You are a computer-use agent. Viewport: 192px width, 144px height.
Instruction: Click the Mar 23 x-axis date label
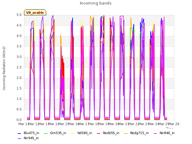tap(144, 124)
